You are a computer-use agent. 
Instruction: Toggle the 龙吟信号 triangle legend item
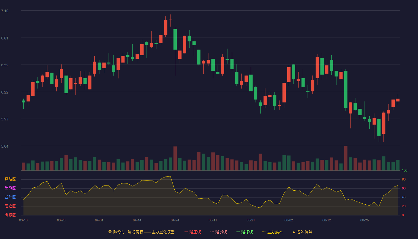pyautogui.click(x=302, y=232)
